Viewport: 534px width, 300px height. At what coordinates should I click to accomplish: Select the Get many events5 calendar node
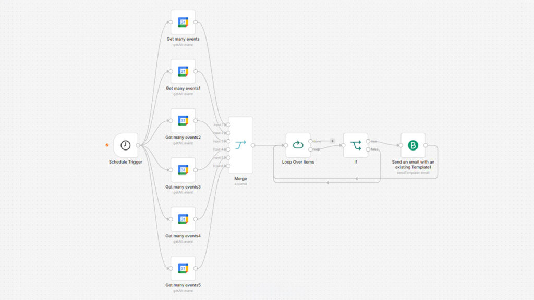(x=183, y=268)
